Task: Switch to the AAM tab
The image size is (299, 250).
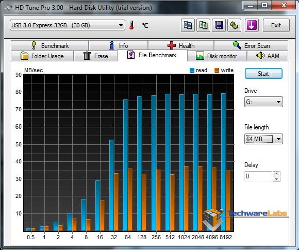Action: pyautogui.click(x=268, y=56)
